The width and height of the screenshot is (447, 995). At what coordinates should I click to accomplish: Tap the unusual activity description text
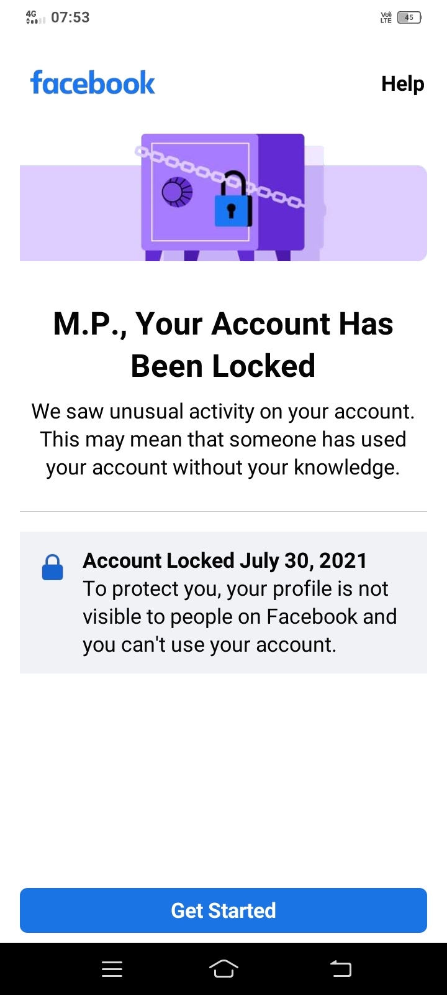(223, 439)
